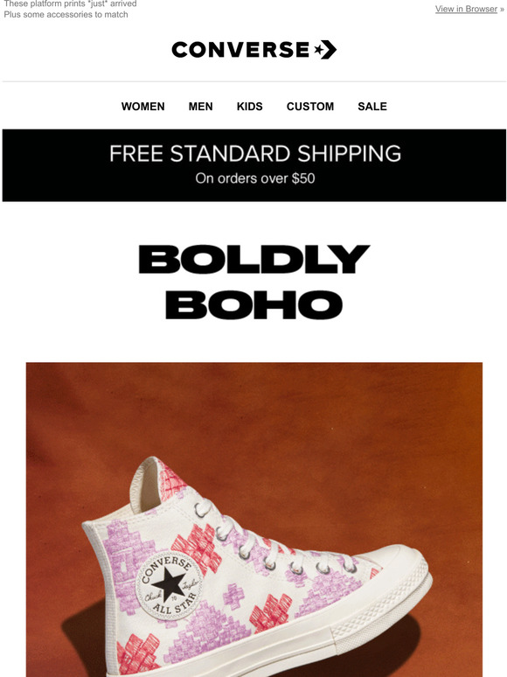507x677 pixels.
Task: Click the CONVERSE wordmark in header
Action: click(x=240, y=50)
